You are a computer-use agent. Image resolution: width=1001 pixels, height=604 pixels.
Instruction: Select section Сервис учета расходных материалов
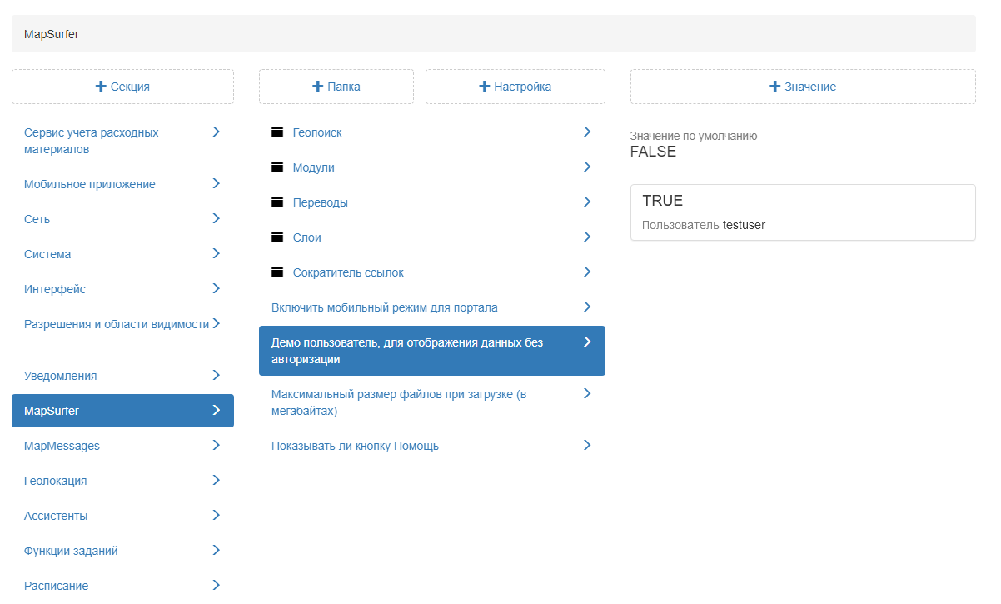pos(122,141)
